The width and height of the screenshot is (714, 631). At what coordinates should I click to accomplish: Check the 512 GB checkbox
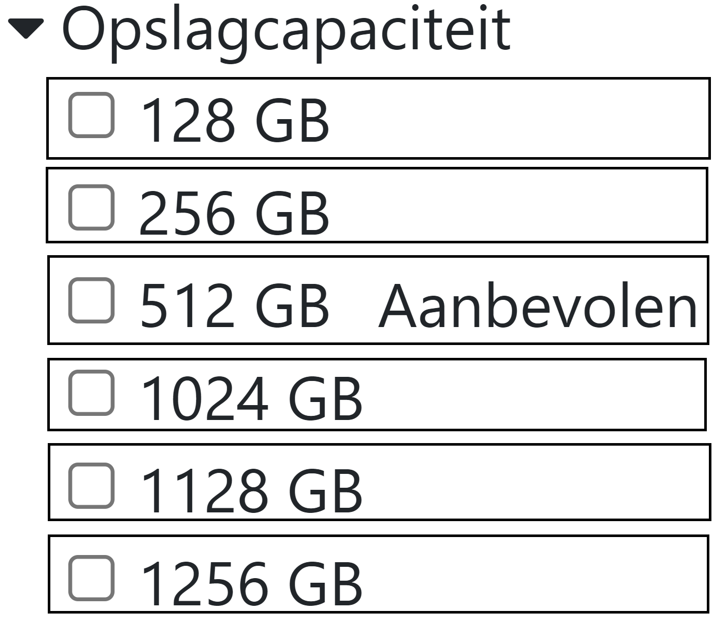tap(91, 300)
